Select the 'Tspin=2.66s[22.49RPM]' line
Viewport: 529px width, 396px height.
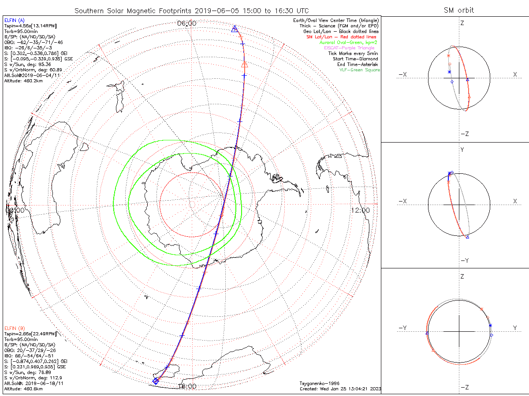click(30, 334)
